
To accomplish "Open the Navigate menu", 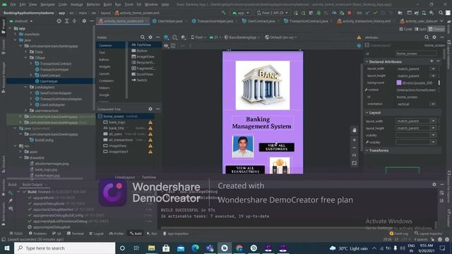I will tap(47, 5).
